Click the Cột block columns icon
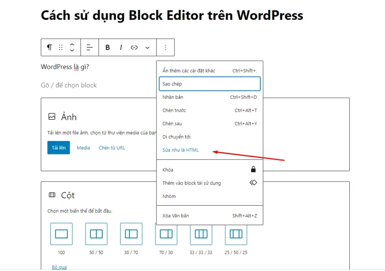 52,195
